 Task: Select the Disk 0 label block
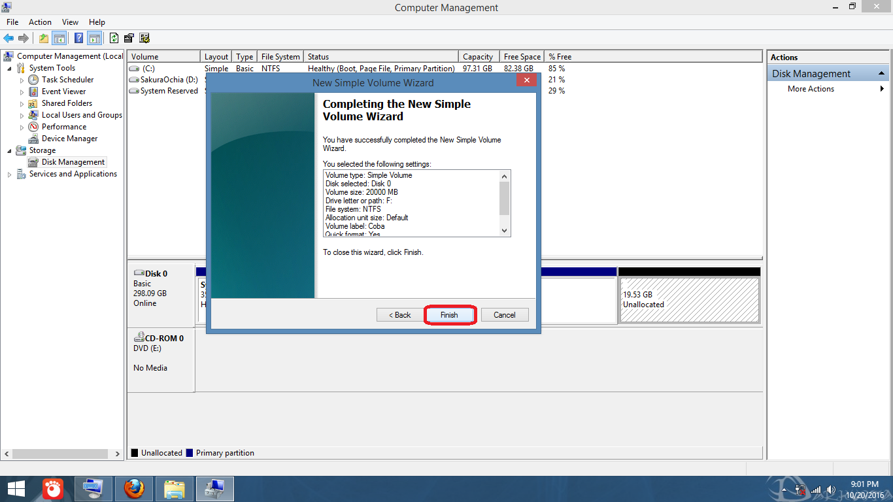click(x=161, y=295)
